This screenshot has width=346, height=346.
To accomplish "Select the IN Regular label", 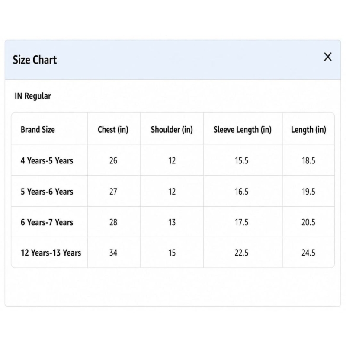I will pyautogui.click(x=33, y=96).
